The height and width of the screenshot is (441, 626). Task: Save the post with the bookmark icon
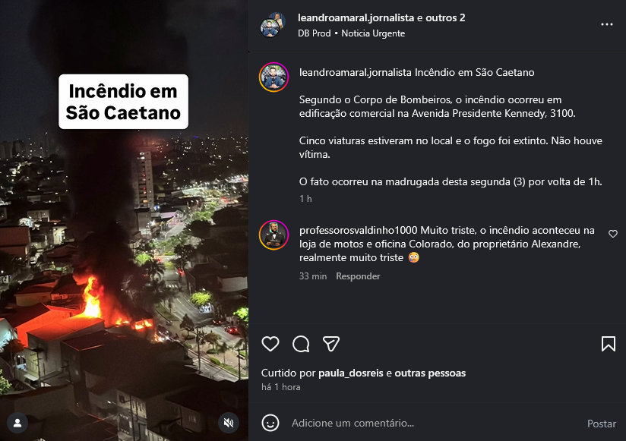[608, 344]
